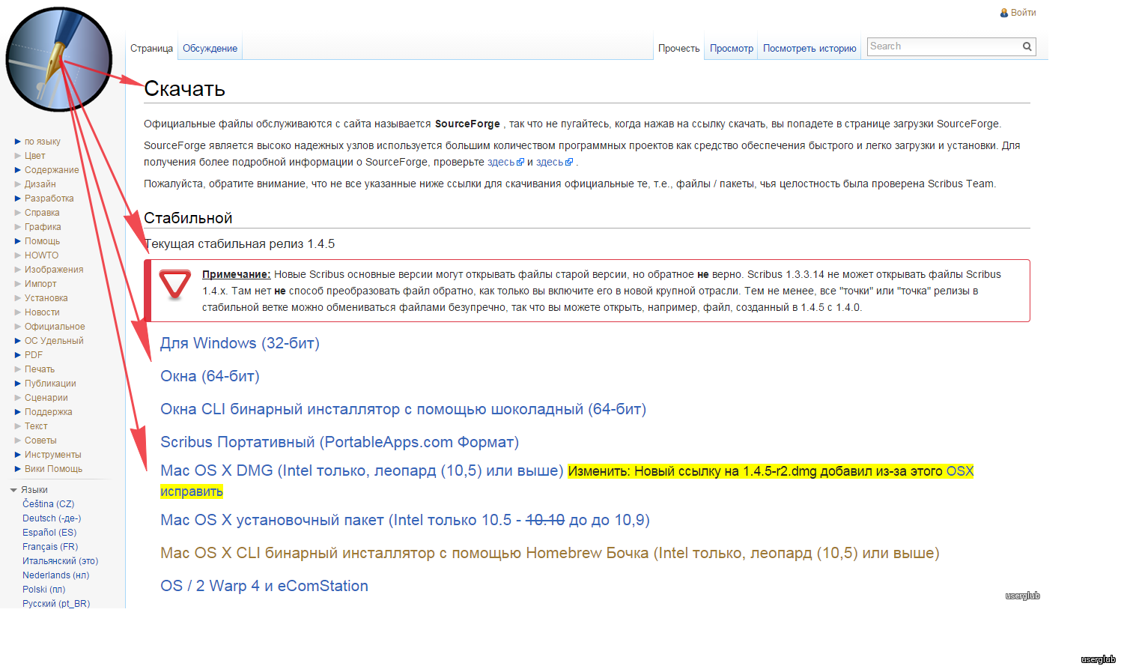Open the Сценарии sidebar category
Viewport: 1124px width, 672px height.
point(46,398)
